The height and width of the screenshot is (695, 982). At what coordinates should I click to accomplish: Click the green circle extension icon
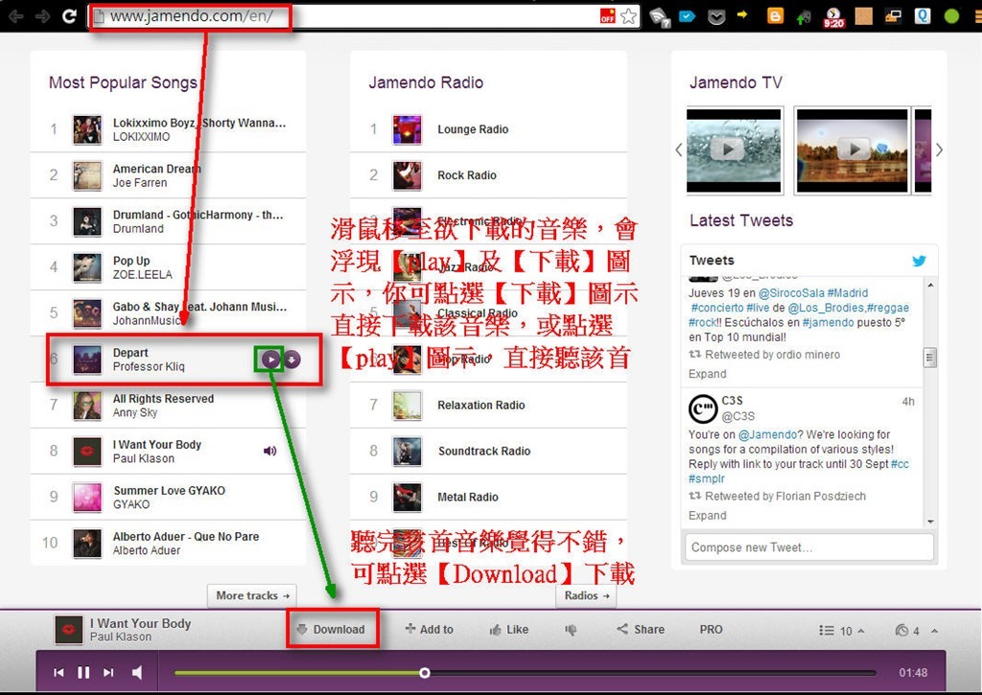pos(951,15)
